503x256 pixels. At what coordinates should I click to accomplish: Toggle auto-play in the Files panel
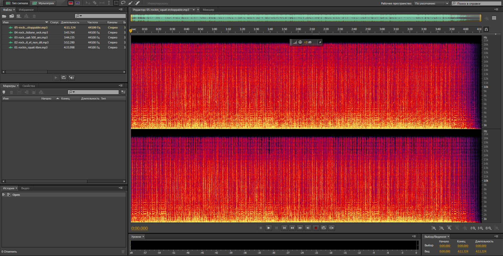pyautogui.click(x=72, y=78)
